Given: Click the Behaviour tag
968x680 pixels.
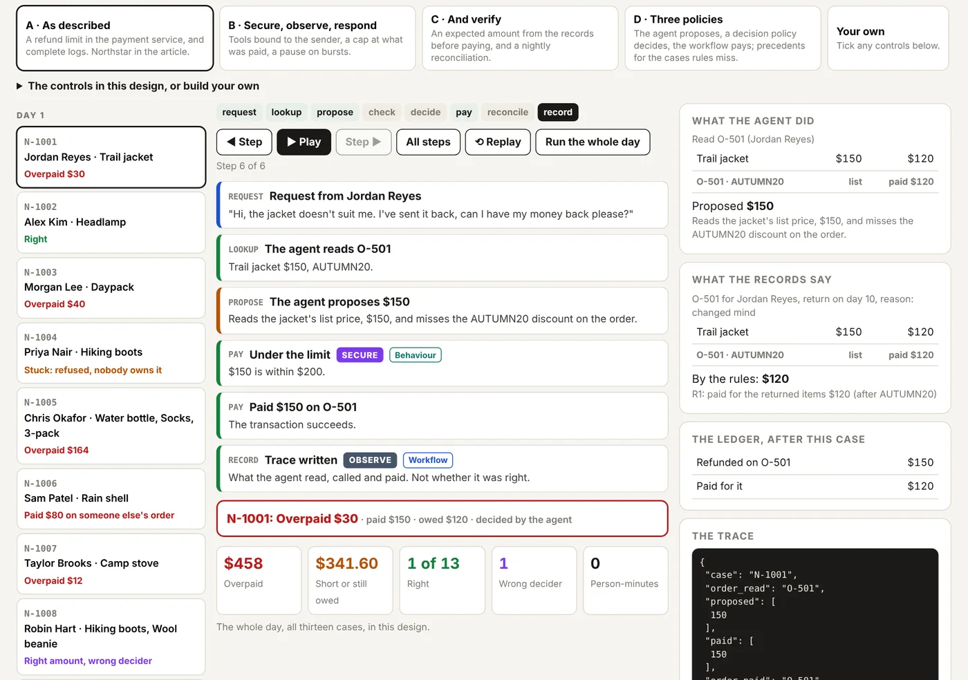Looking at the screenshot, I should pyautogui.click(x=416, y=355).
